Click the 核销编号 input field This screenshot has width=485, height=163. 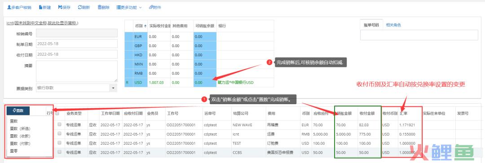tap(77, 33)
